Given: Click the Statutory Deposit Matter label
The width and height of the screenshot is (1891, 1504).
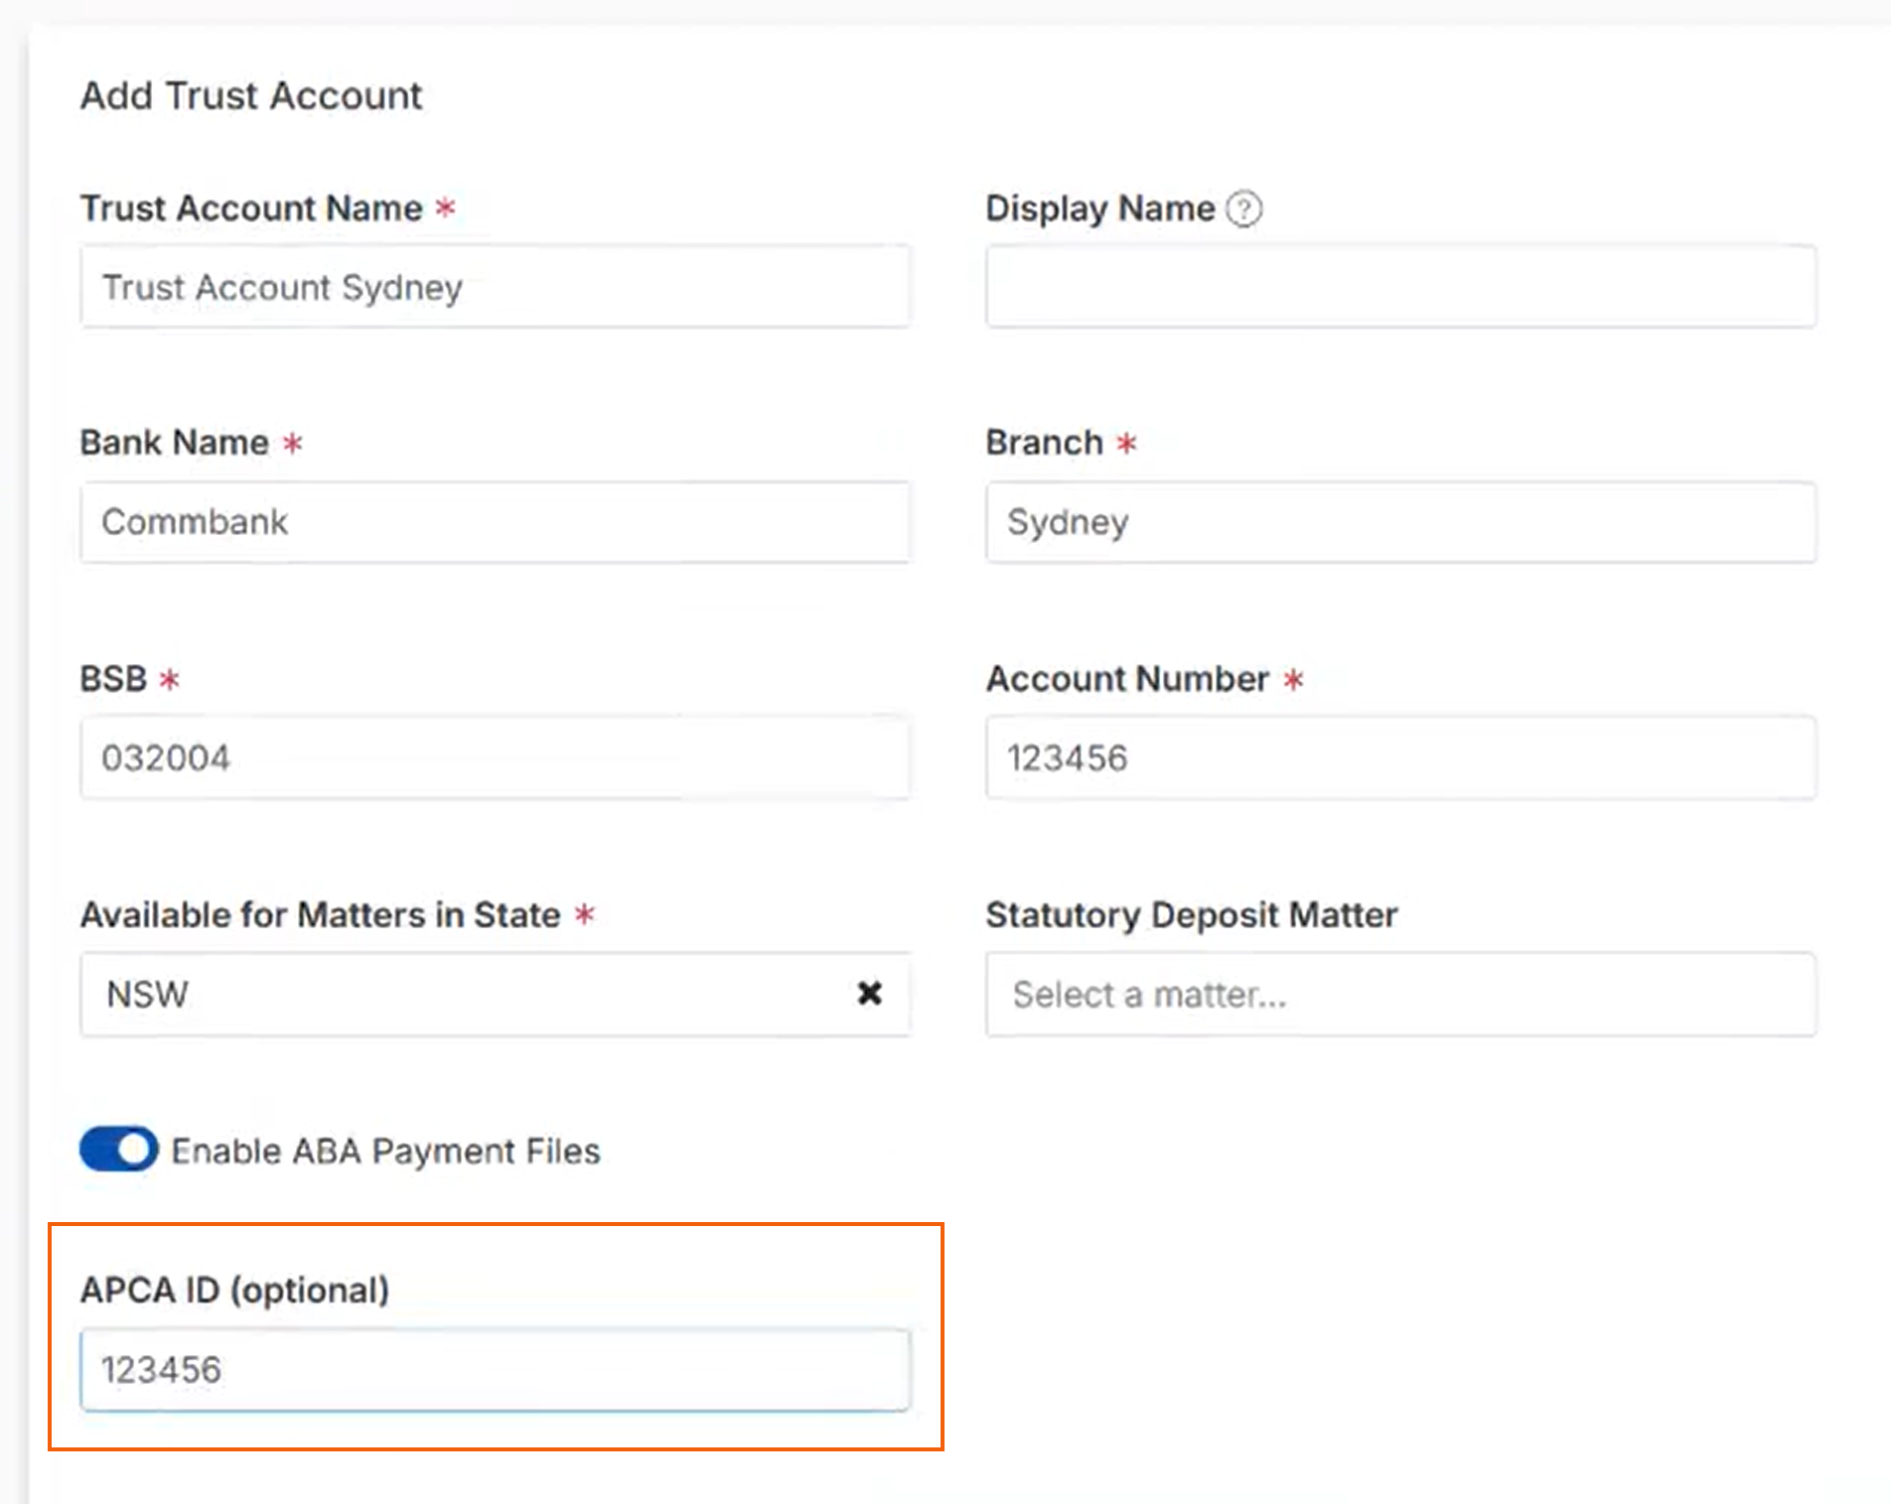Looking at the screenshot, I should [x=1192, y=914].
